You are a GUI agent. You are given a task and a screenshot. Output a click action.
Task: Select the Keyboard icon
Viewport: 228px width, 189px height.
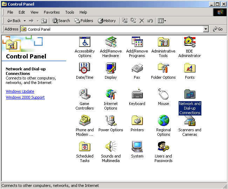[x=137, y=97]
